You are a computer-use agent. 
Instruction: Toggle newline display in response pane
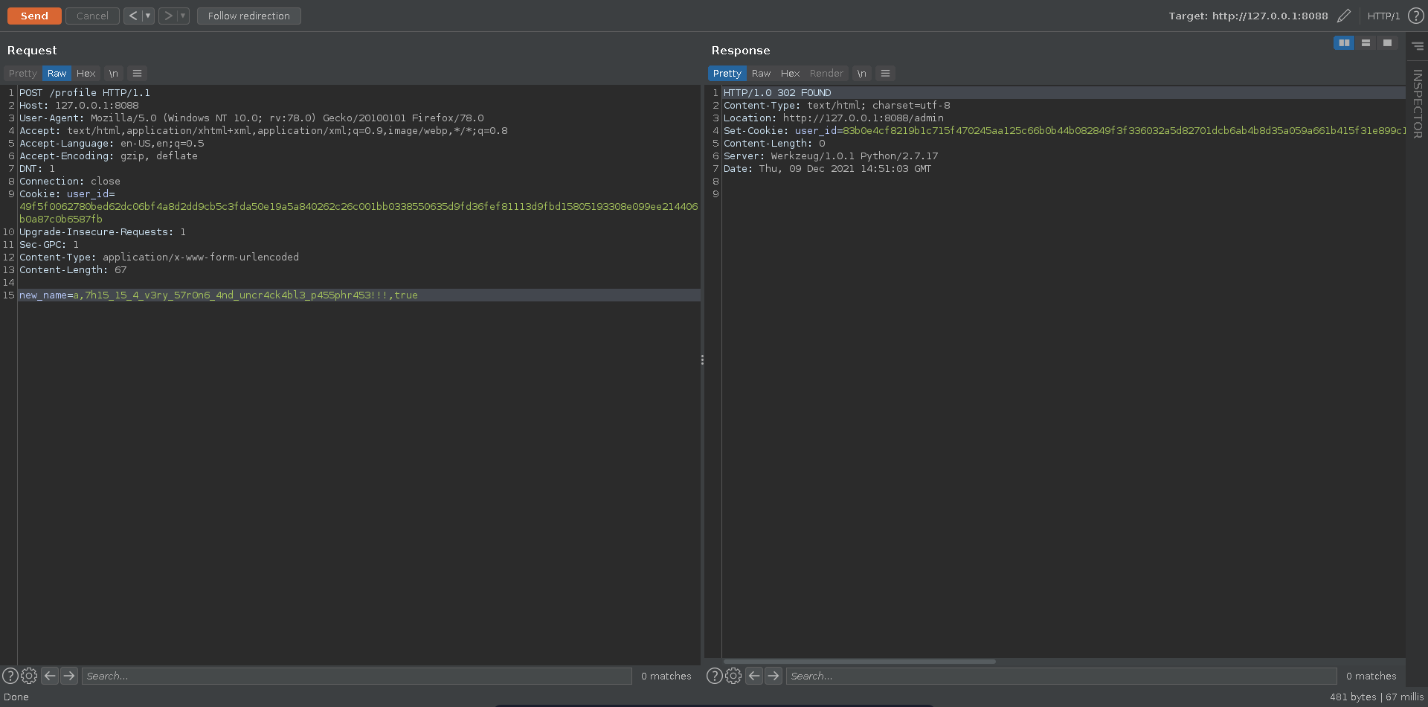coord(861,73)
